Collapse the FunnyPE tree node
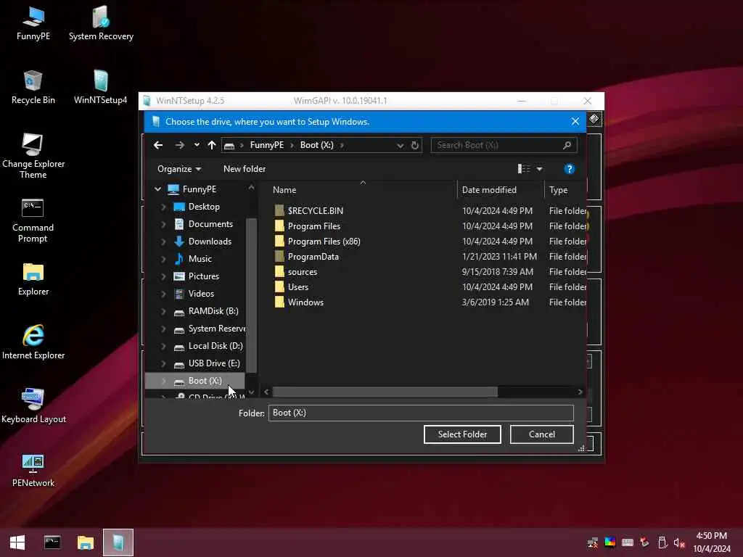The height and width of the screenshot is (557, 743). tap(157, 189)
